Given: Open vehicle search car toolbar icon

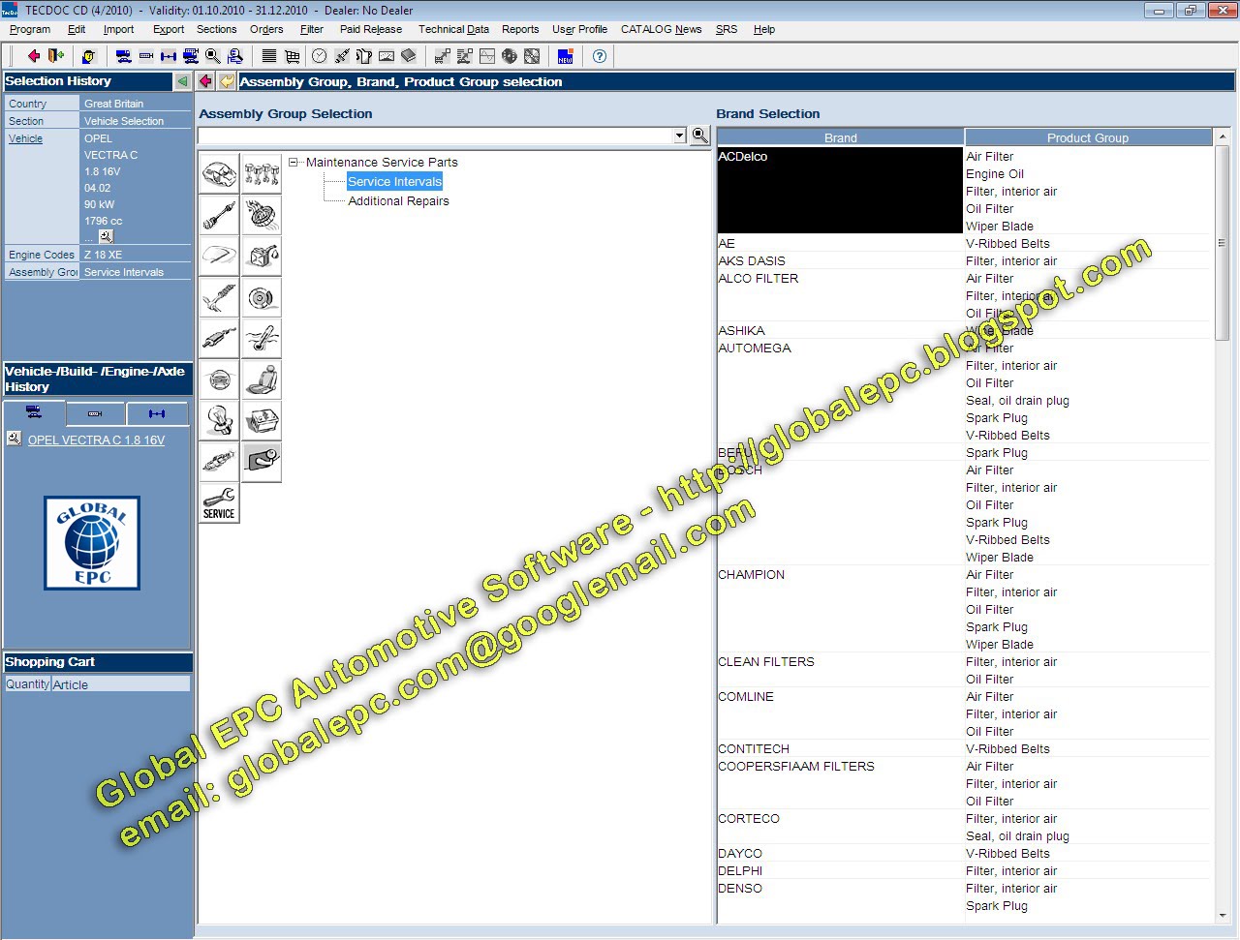Looking at the screenshot, I should (x=123, y=56).
